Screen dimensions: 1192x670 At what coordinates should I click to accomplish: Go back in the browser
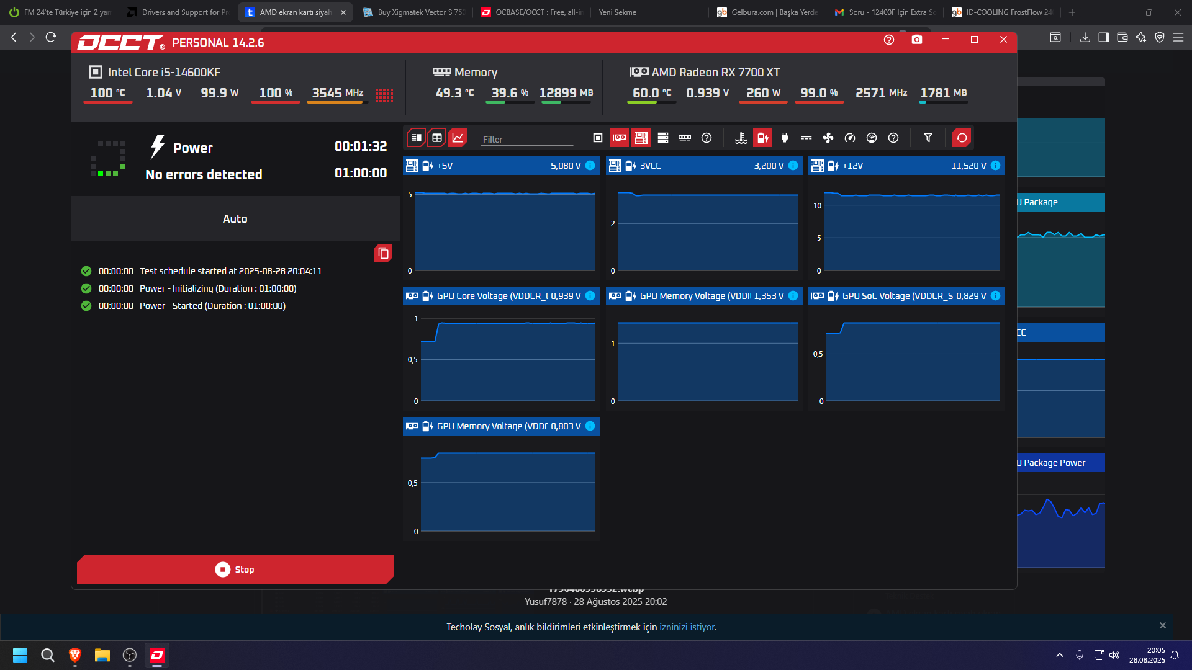[x=14, y=37]
